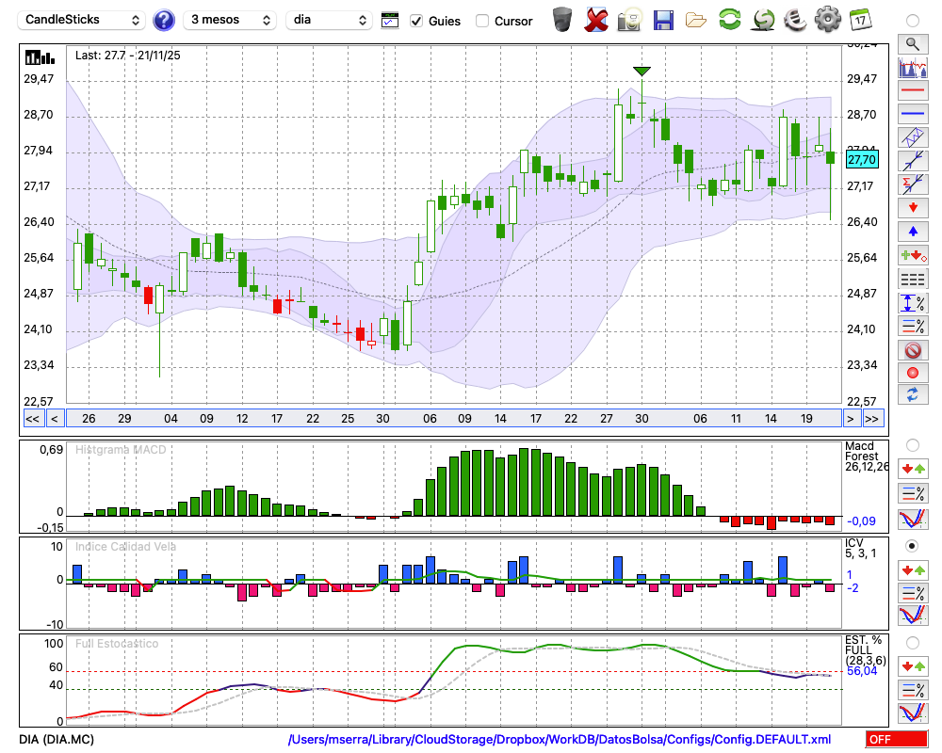This screenshot has width=942, height=753.
Task: Click the '<<' jump-to-start button
Action: pyautogui.click(x=32, y=418)
